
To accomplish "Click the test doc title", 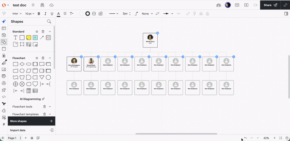I will (20, 5).
